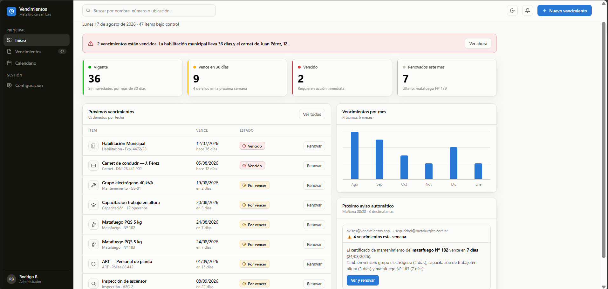Click the '4 vencimientos esta semana' subject
This screenshot has width=608, height=289.
pyautogui.click(x=380, y=237)
